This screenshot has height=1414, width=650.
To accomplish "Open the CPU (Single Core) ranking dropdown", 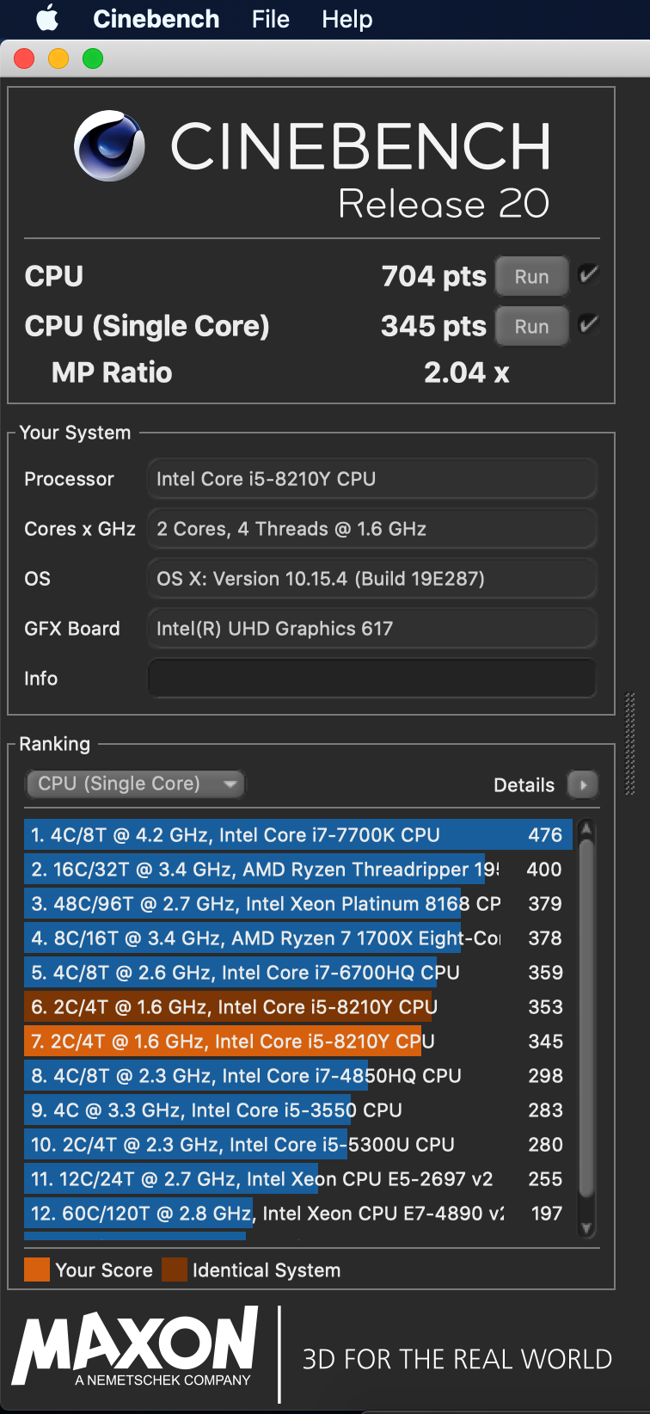I will pyautogui.click(x=135, y=784).
